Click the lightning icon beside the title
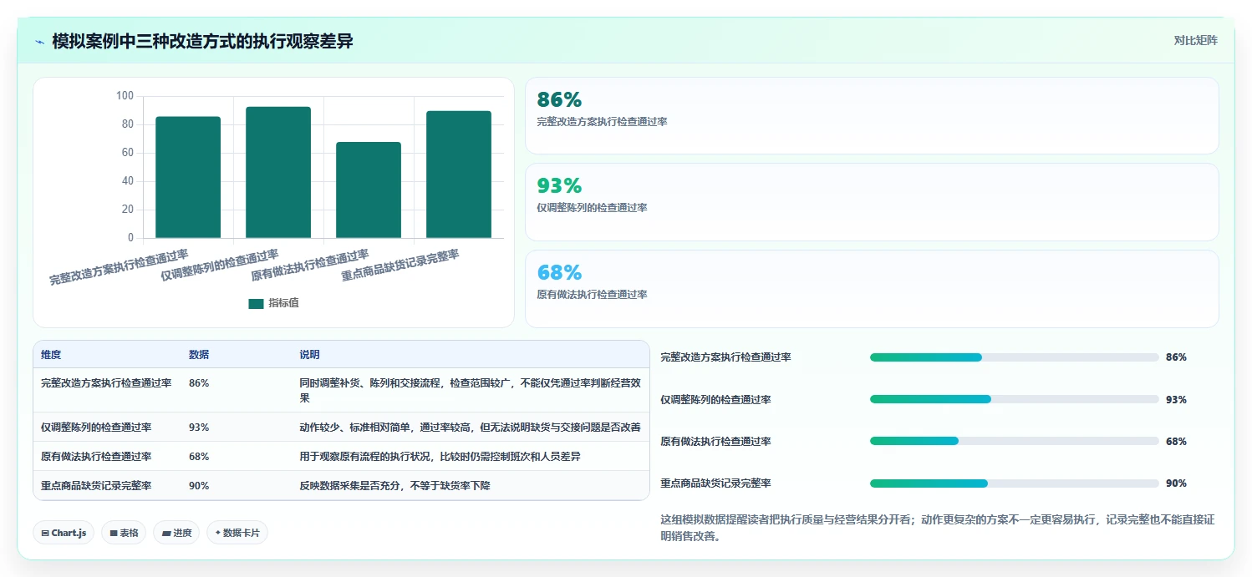This screenshot has height=577, width=1252. [40, 41]
